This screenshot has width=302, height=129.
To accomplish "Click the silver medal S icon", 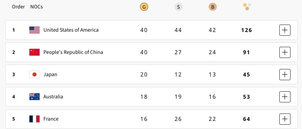I will (x=178, y=7).
